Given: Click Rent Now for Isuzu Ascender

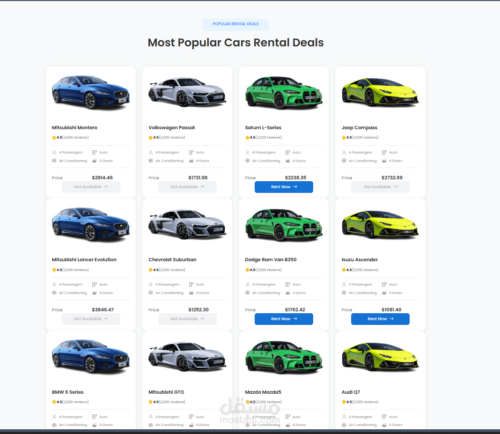Looking at the screenshot, I should (x=380, y=319).
